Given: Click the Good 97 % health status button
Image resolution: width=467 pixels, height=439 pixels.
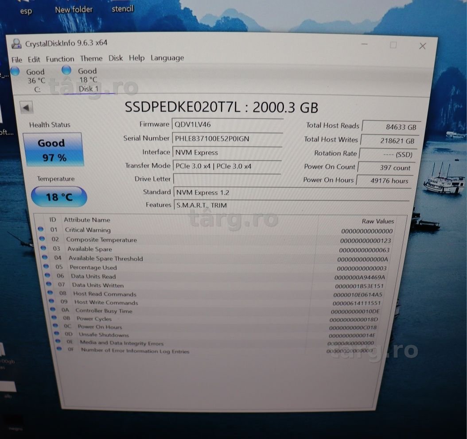Looking at the screenshot, I should coord(53,150).
